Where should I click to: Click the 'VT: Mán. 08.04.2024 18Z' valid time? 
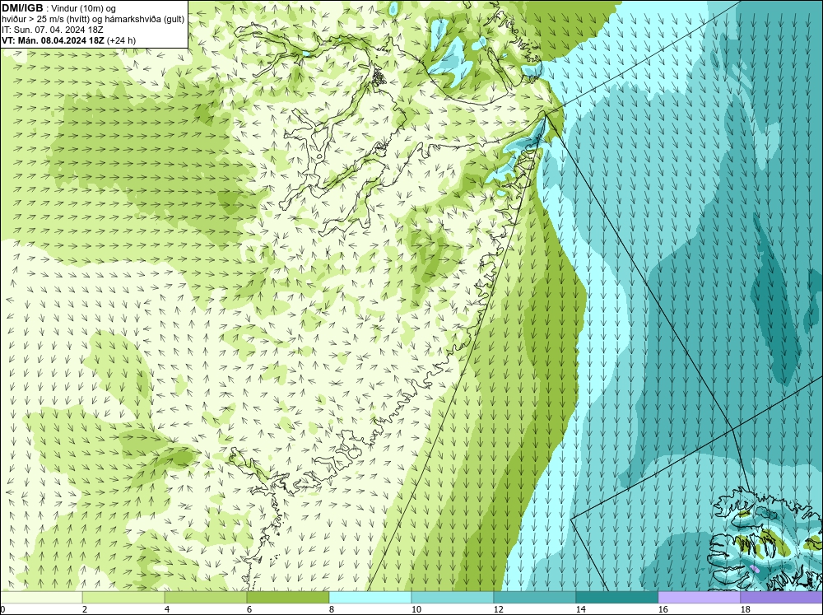pyautogui.click(x=53, y=40)
